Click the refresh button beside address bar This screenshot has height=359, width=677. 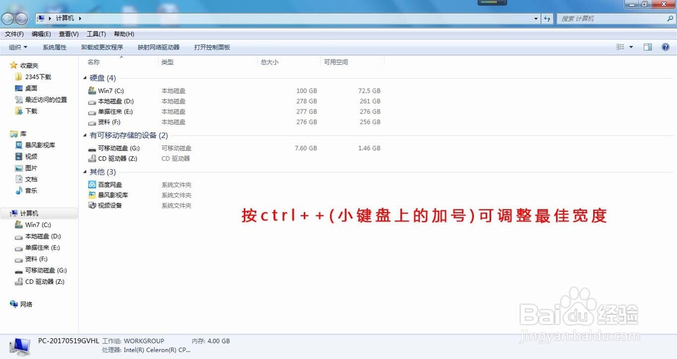(547, 18)
